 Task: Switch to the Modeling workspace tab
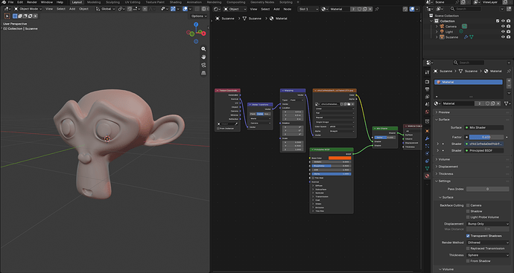click(x=94, y=2)
